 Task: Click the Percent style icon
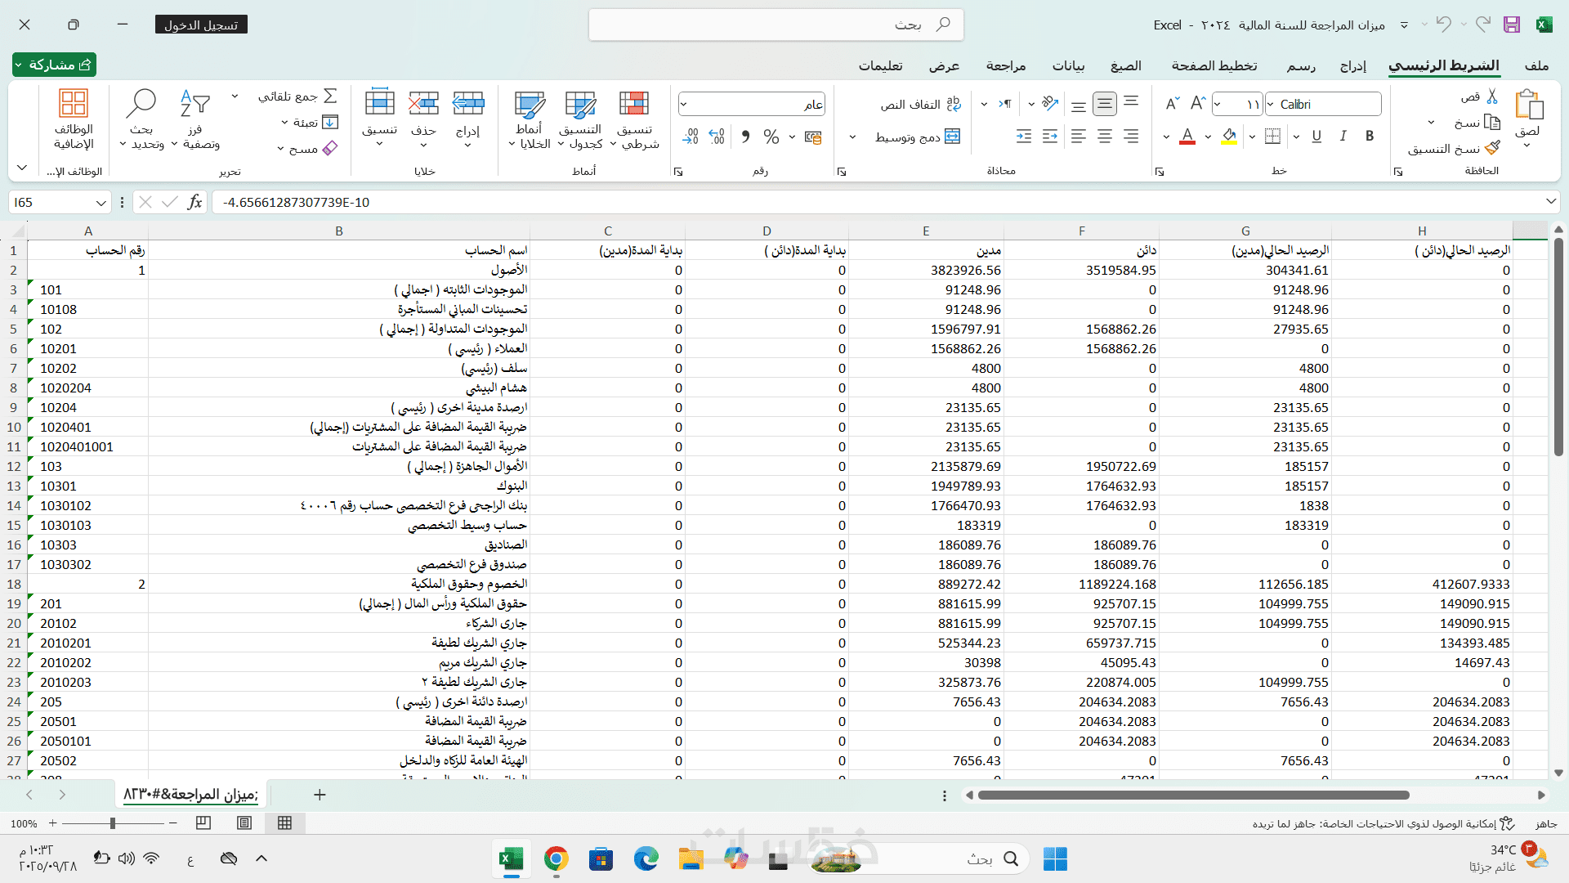coord(771,137)
